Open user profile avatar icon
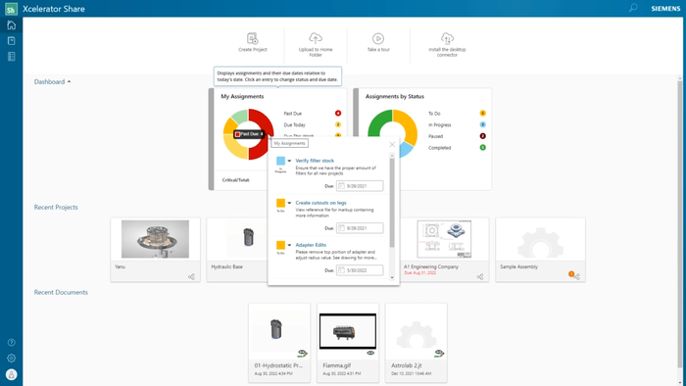686x386 pixels. pyautogui.click(x=12, y=374)
